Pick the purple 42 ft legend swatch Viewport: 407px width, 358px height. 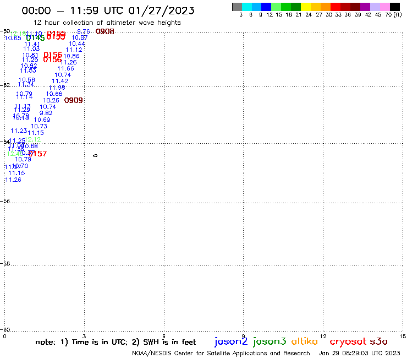(x=365, y=7)
